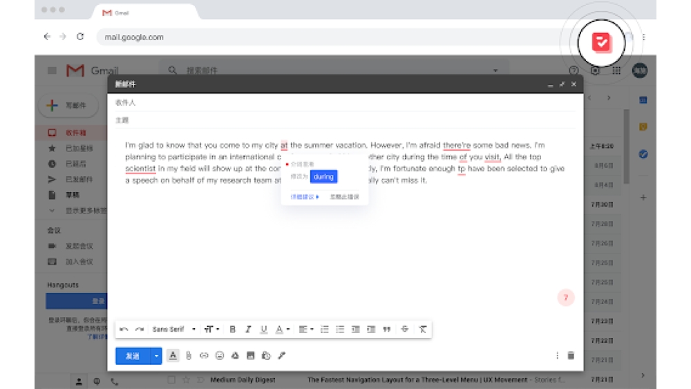Viewport: 691px width, 389px height.
Task: Increase the indent
Action: tap(371, 329)
